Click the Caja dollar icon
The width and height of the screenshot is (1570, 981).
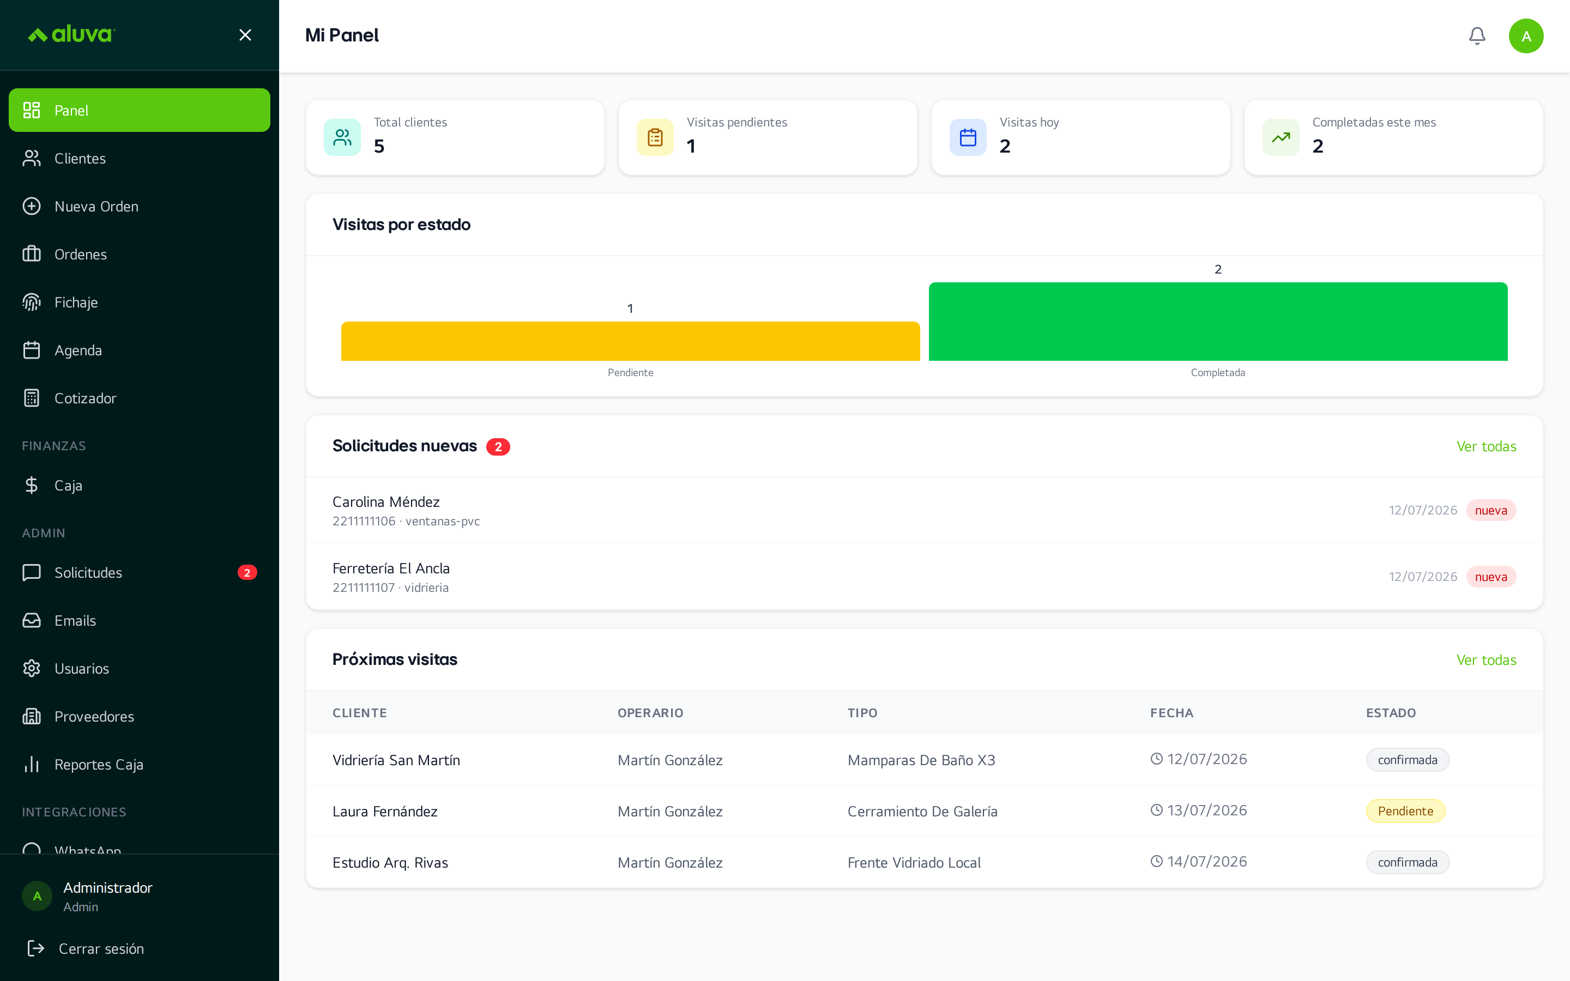tap(32, 485)
